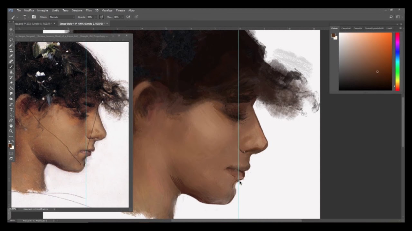Close the Senza titolo-1 document tab
Screen dimensions: 412x231
[107, 24]
